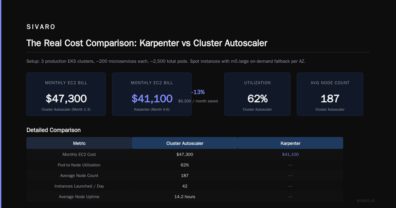Click the Cluster Autoscaler column header

tap(185, 143)
